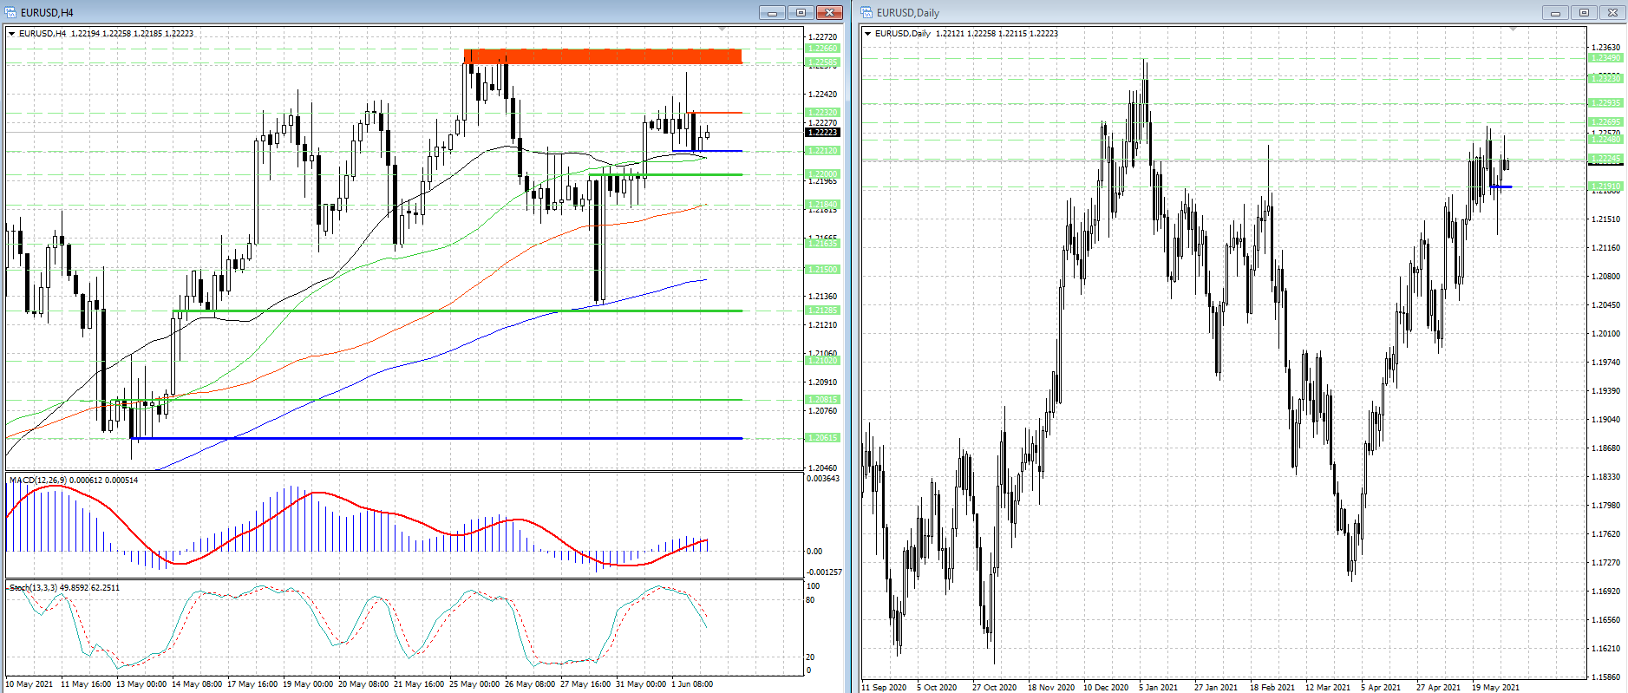Click the 1.21910 label on Daily chart
Viewport: 1628px width, 693px height.
coord(1605,186)
